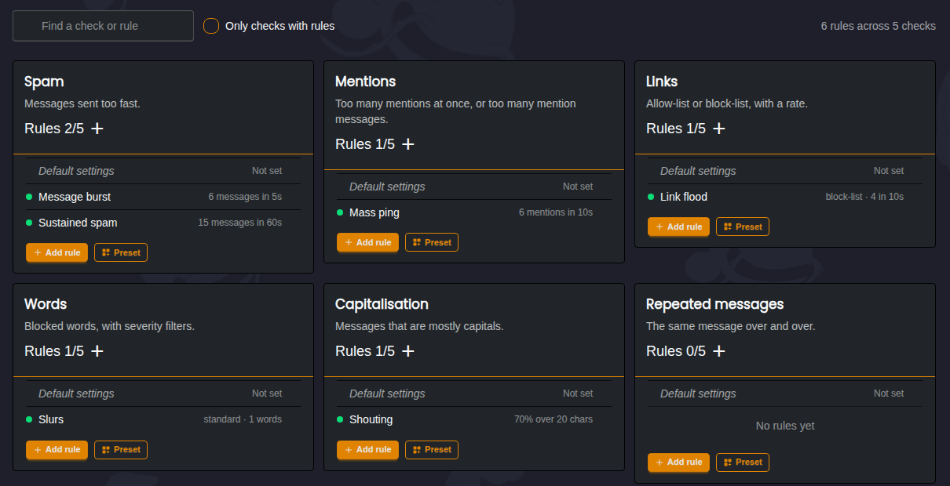Add a rule to the Words check
Image resolution: width=950 pixels, height=486 pixels.
click(x=57, y=449)
